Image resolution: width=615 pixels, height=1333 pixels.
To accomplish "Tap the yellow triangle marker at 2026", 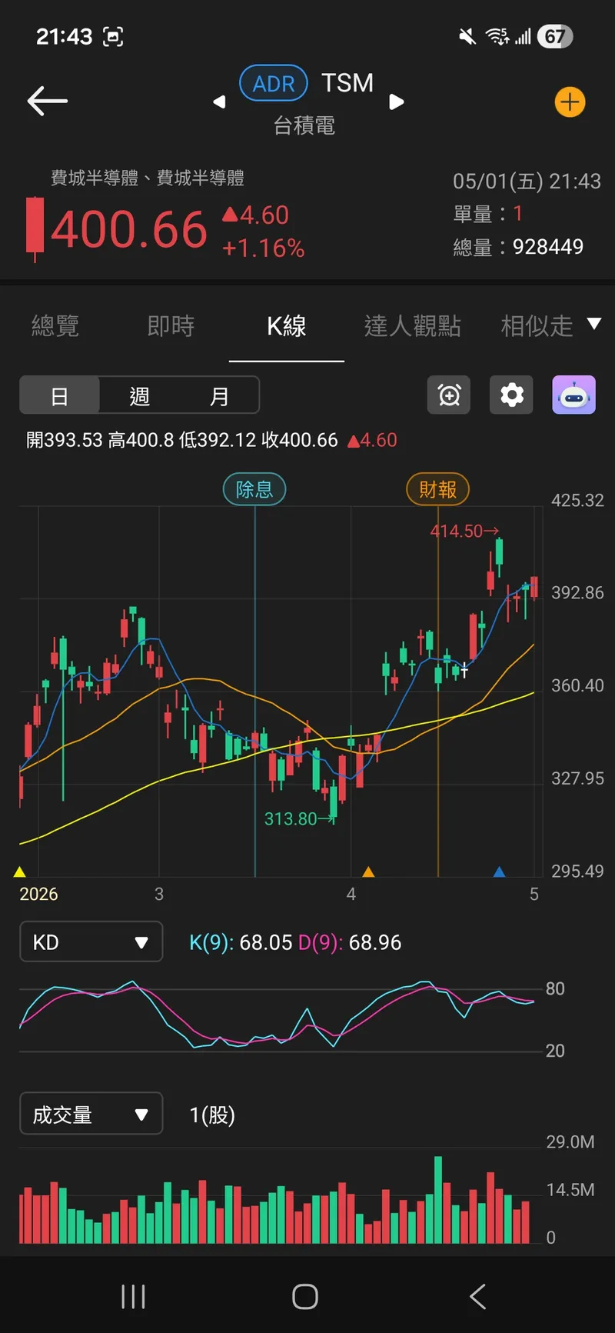I will click(x=20, y=871).
